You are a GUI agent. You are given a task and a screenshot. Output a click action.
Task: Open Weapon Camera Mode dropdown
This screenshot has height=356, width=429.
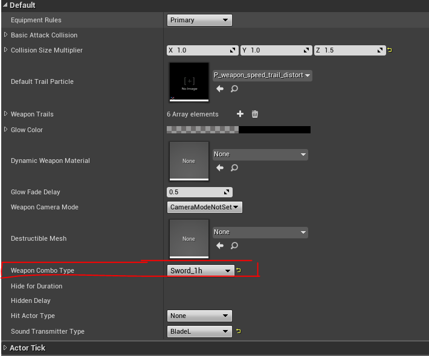(204, 207)
